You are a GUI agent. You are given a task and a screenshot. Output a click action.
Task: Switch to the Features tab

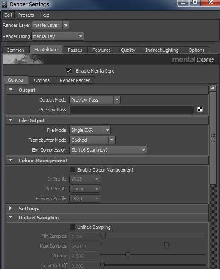click(101, 50)
